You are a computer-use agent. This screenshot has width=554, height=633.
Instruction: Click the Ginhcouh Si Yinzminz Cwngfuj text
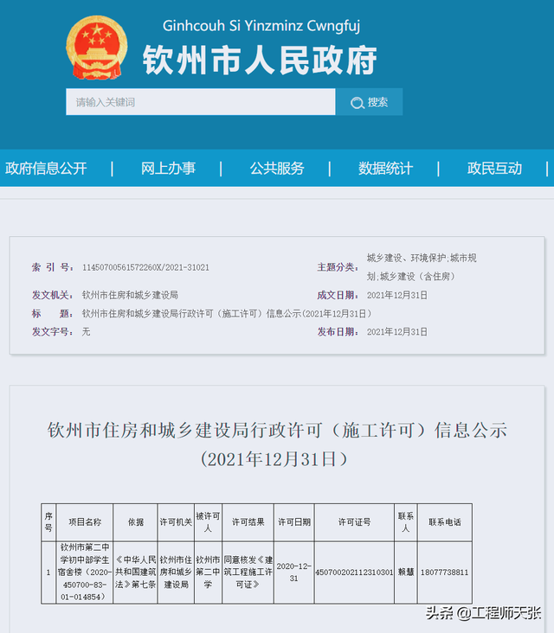coord(261,26)
